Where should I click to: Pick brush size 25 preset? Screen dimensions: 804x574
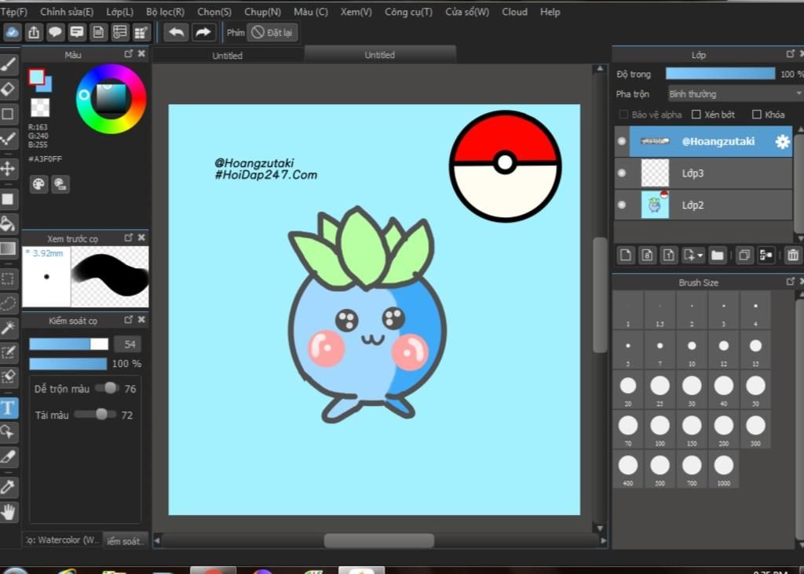[x=660, y=389]
